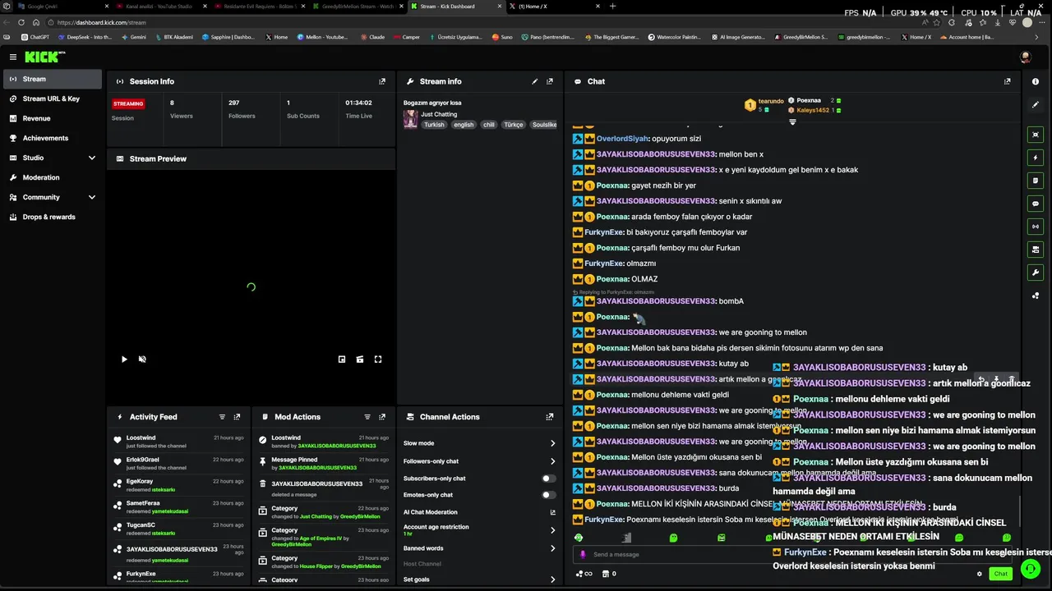Pop out the Stream info panel
The width and height of the screenshot is (1052, 591).
pos(550,81)
